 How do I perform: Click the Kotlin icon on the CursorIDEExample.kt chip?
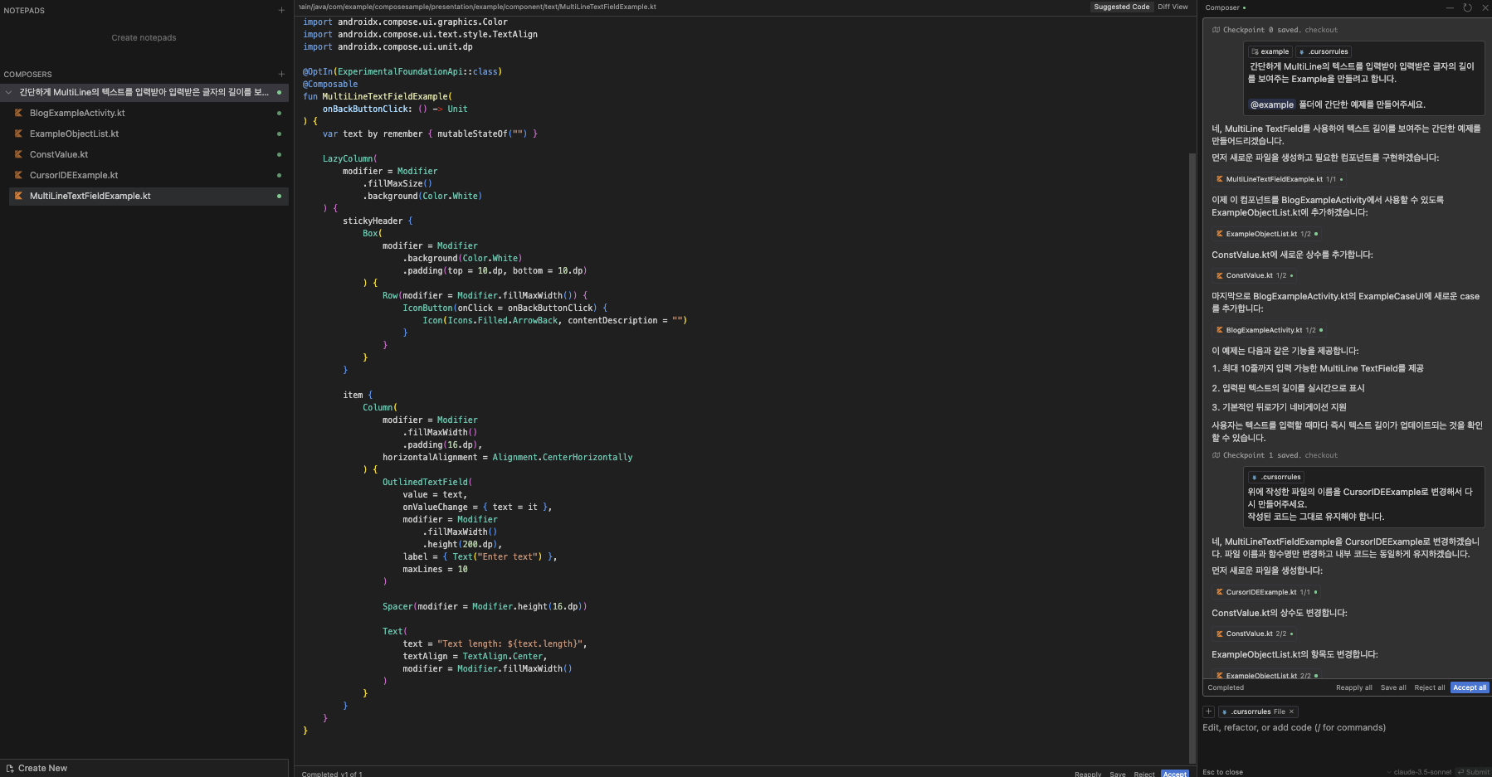1219,592
